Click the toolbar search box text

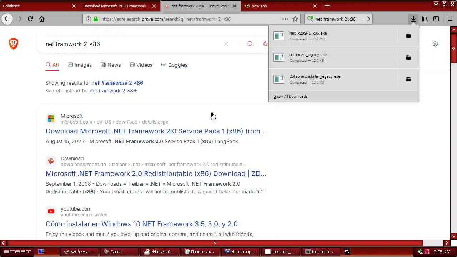coord(336,19)
